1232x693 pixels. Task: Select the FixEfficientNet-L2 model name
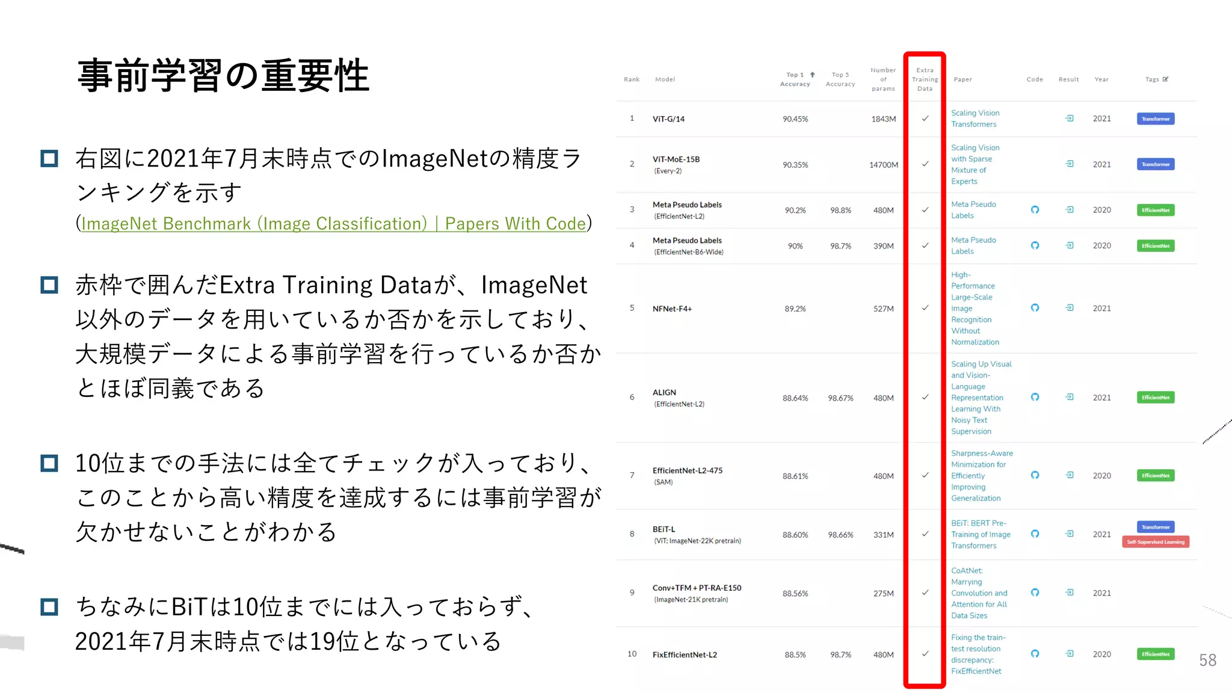[685, 654]
